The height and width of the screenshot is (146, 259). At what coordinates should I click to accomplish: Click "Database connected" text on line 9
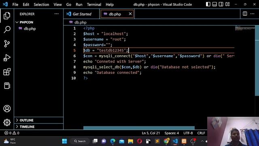tap(117, 73)
